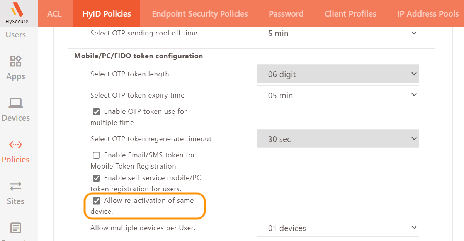Open the Devices laptop icon
The height and width of the screenshot is (241, 464).
(x=16, y=103)
